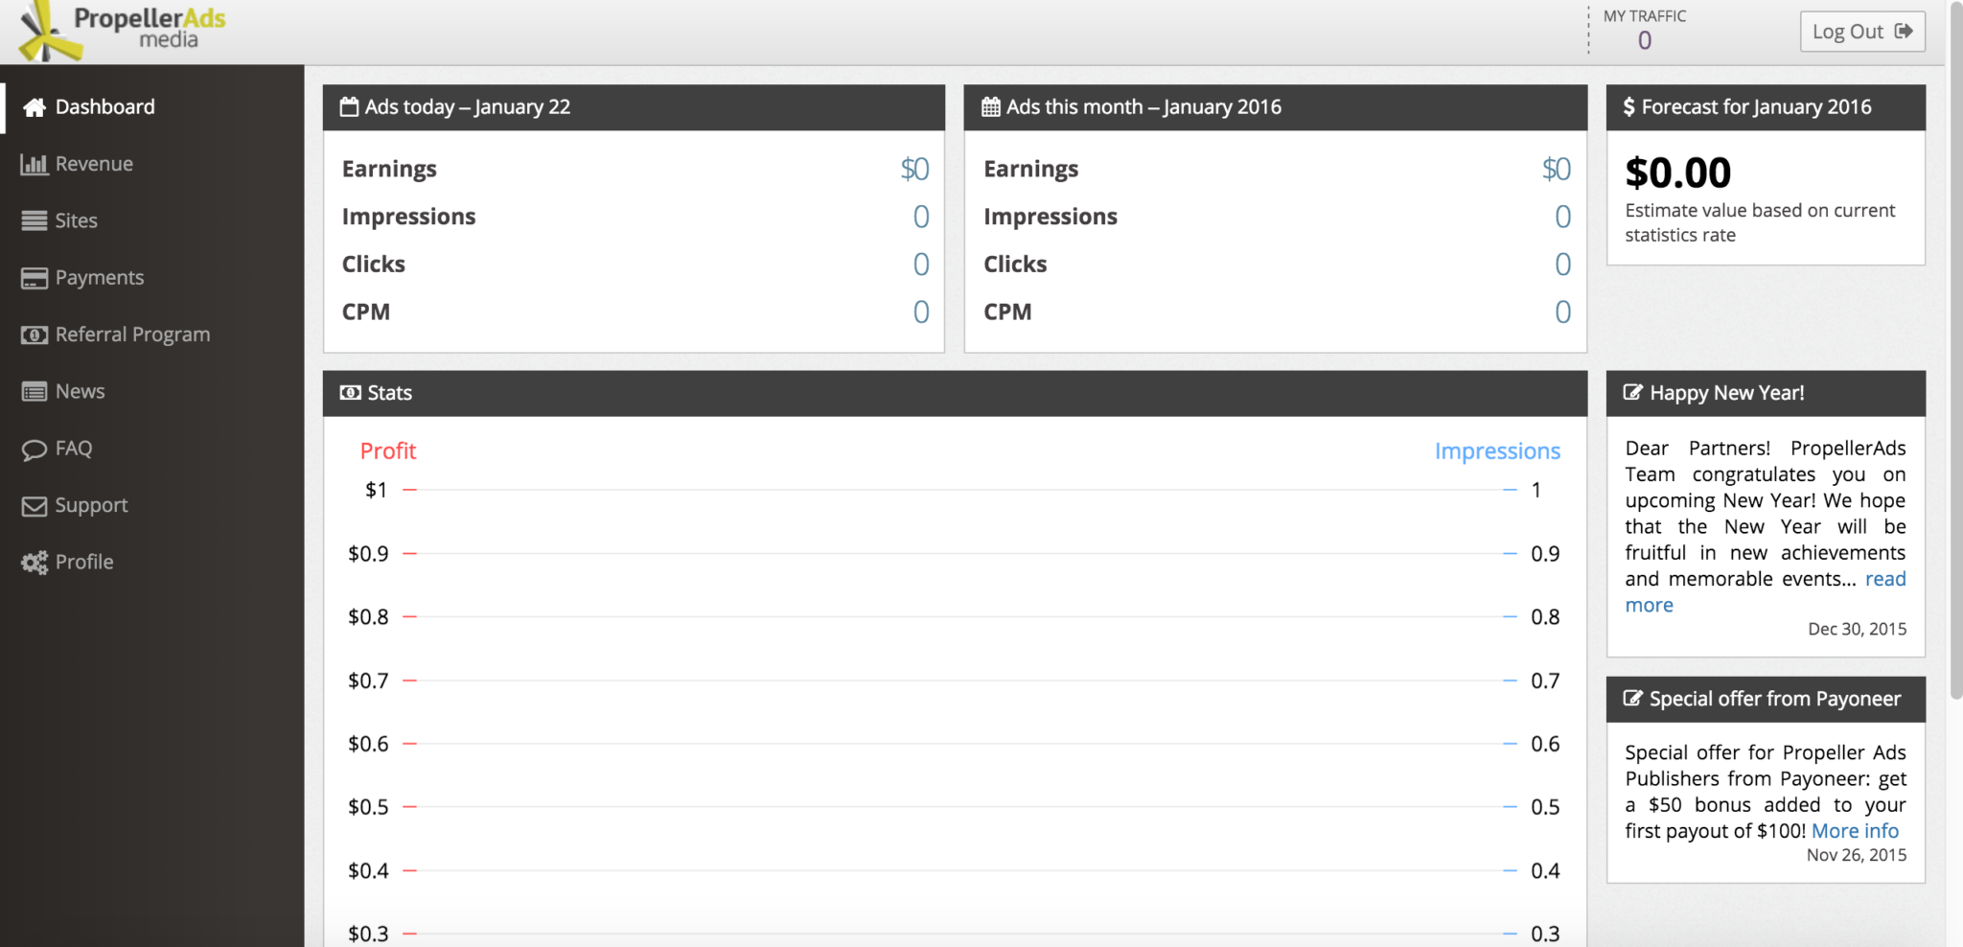Image resolution: width=1963 pixels, height=947 pixels.
Task: Open the Payoneer 'More info' link
Action: point(1855,831)
